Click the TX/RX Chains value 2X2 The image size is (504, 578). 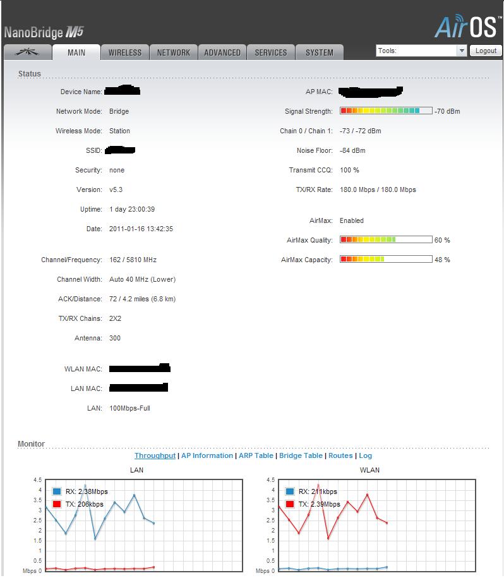pyautogui.click(x=115, y=318)
